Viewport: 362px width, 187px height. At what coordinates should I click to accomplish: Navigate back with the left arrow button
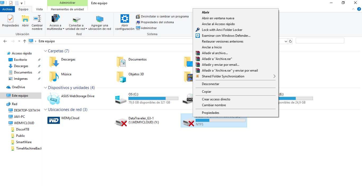(5, 41)
